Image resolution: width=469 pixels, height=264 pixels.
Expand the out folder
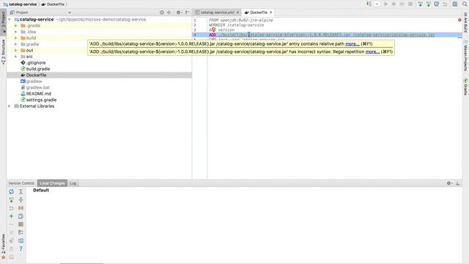(x=16, y=51)
